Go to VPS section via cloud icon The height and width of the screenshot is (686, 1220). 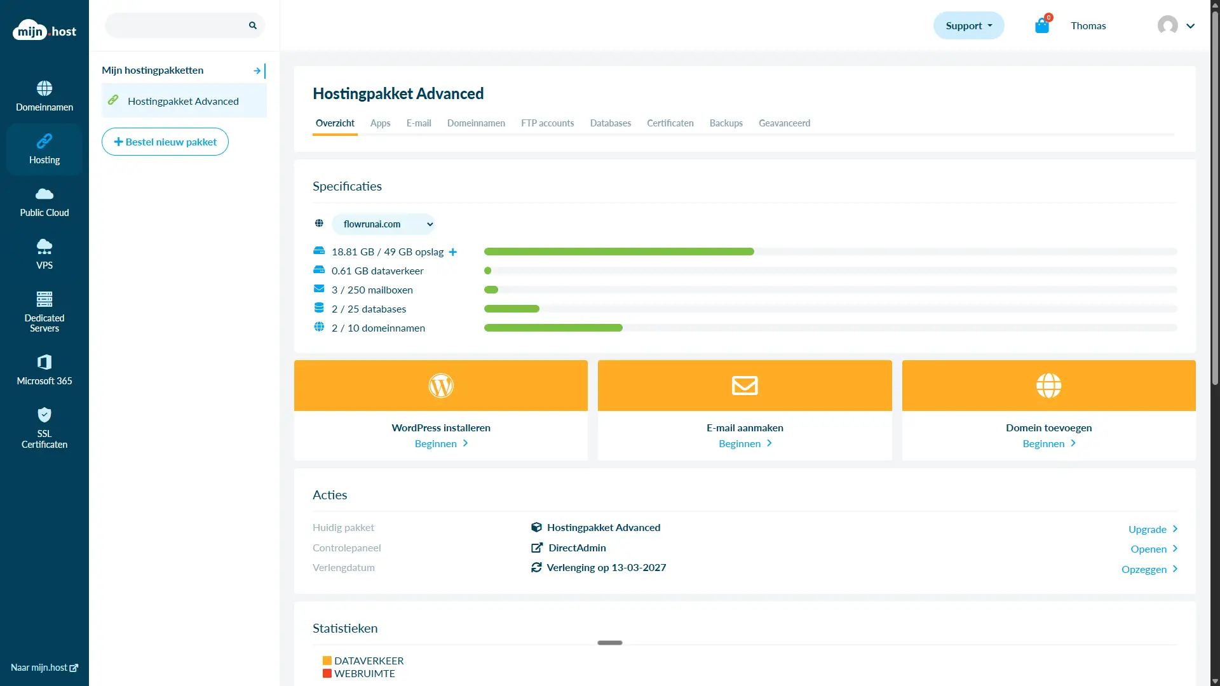coord(44,246)
